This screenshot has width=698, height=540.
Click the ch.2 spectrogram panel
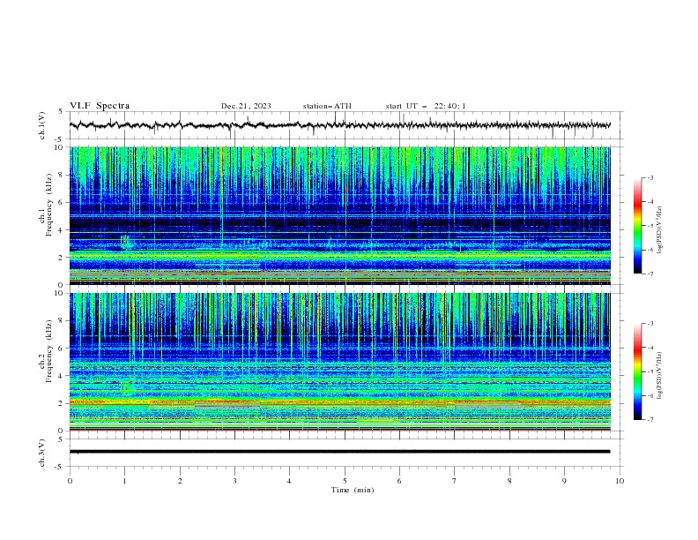pyautogui.click(x=340, y=362)
